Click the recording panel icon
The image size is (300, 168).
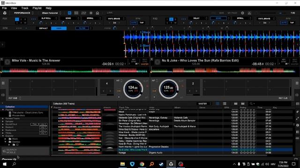(91, 13)
